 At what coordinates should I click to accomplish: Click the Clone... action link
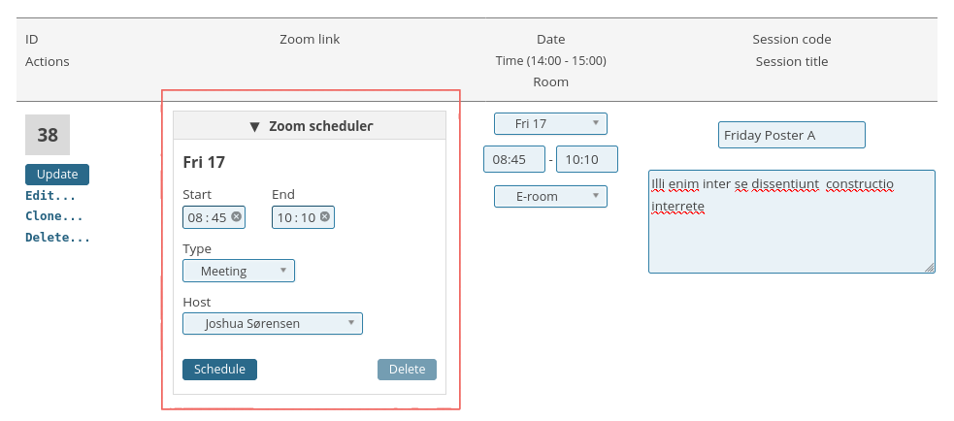coord(54,216)
